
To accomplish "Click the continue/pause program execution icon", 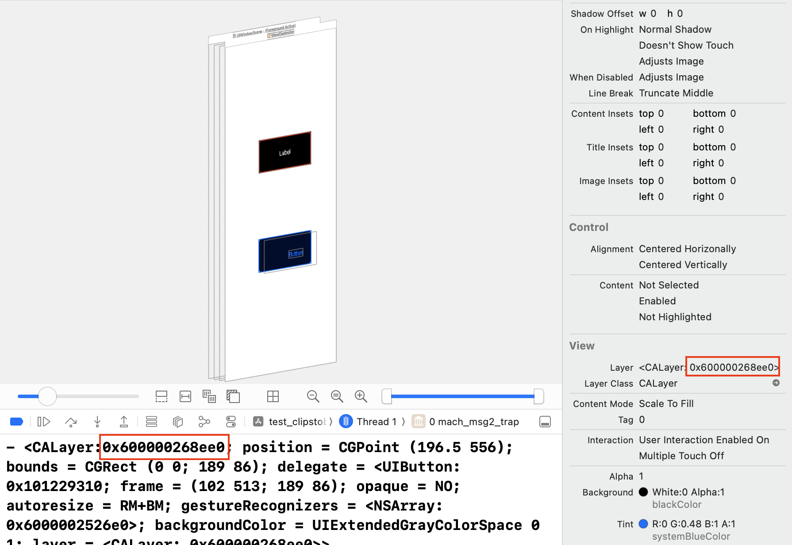I will pyautogui.click(x=43, y=422).
